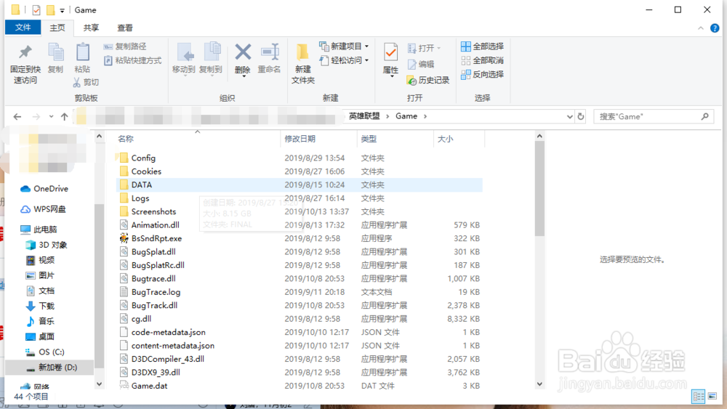Click the Paste (粘贴) clipboard icon

(x=83, y=53)
